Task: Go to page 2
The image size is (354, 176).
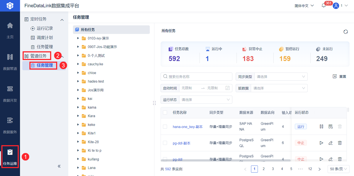Action: tap(264, 169)
